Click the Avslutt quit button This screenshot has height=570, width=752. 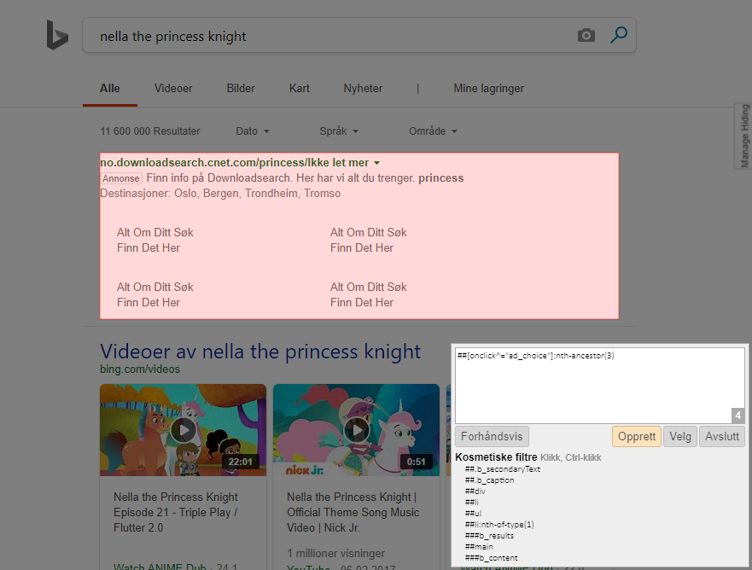pos(722,436)
